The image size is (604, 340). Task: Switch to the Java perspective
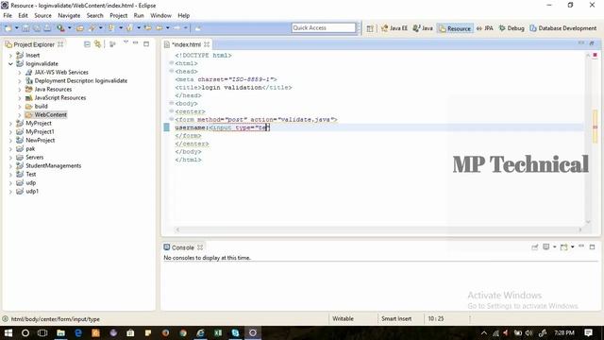[x=423, y=28]
